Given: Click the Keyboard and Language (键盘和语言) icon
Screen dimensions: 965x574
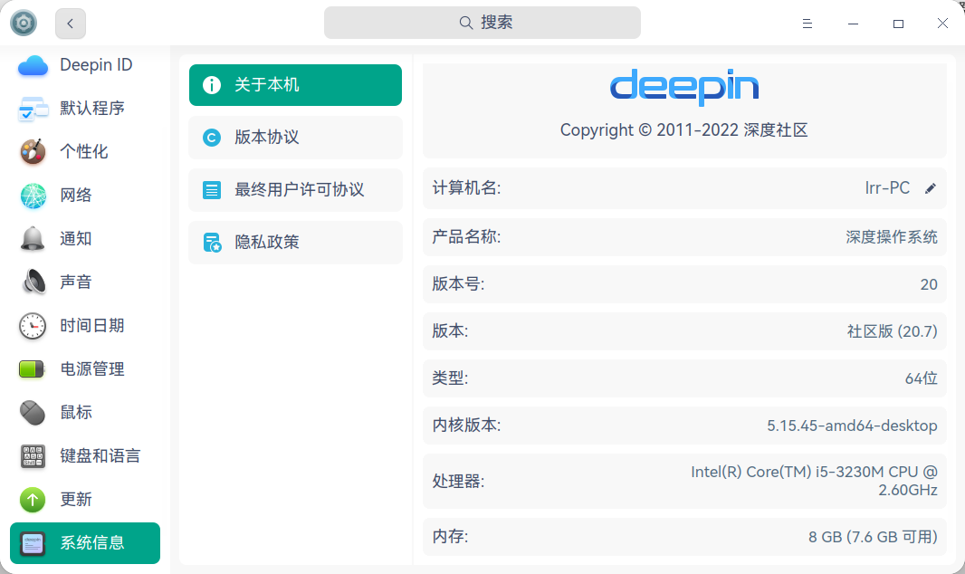Looking at the screenshot, I should coord(33,456).
